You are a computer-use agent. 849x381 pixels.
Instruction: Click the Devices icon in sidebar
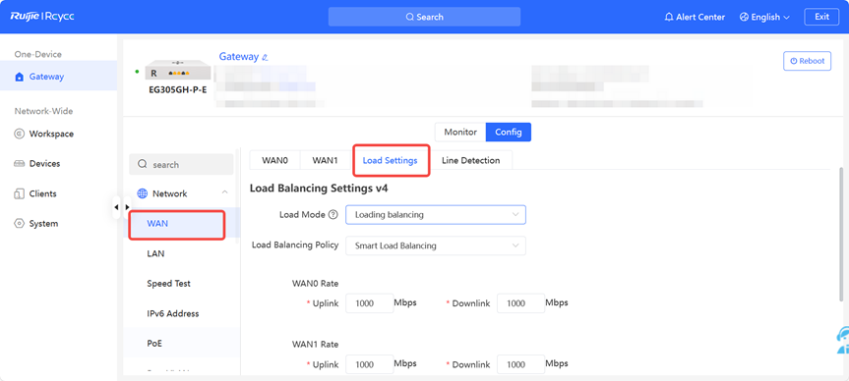click(20, 164)
